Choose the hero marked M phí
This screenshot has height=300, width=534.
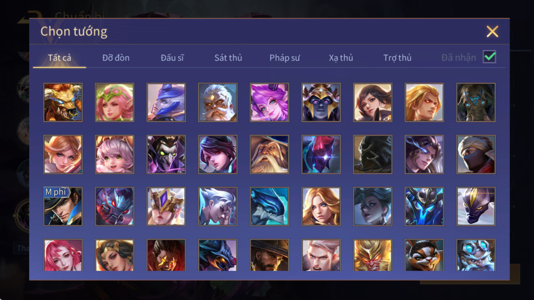tap(63, 206)
